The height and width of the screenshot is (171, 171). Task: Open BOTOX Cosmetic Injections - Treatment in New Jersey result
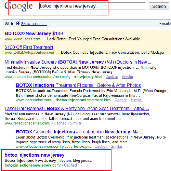(x=79, y=132)
